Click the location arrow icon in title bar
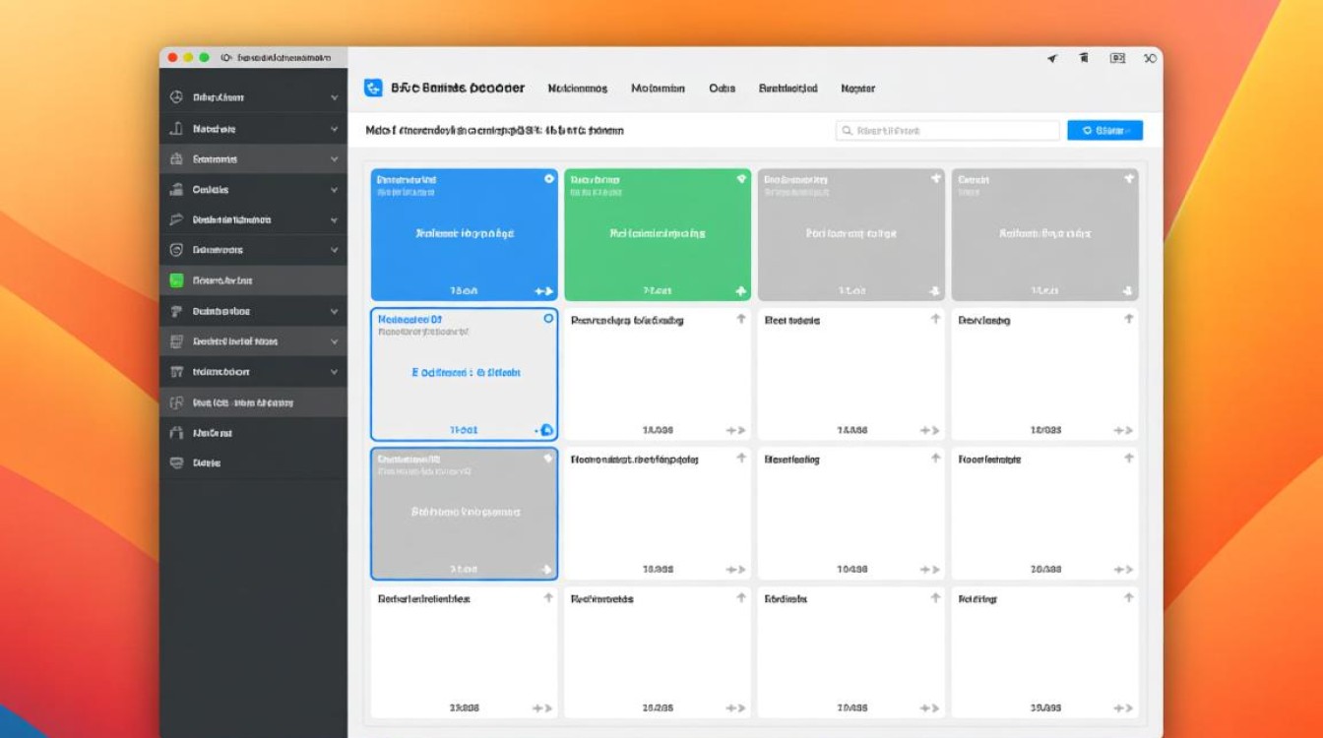1323x738 pixels. (1051, 59)
